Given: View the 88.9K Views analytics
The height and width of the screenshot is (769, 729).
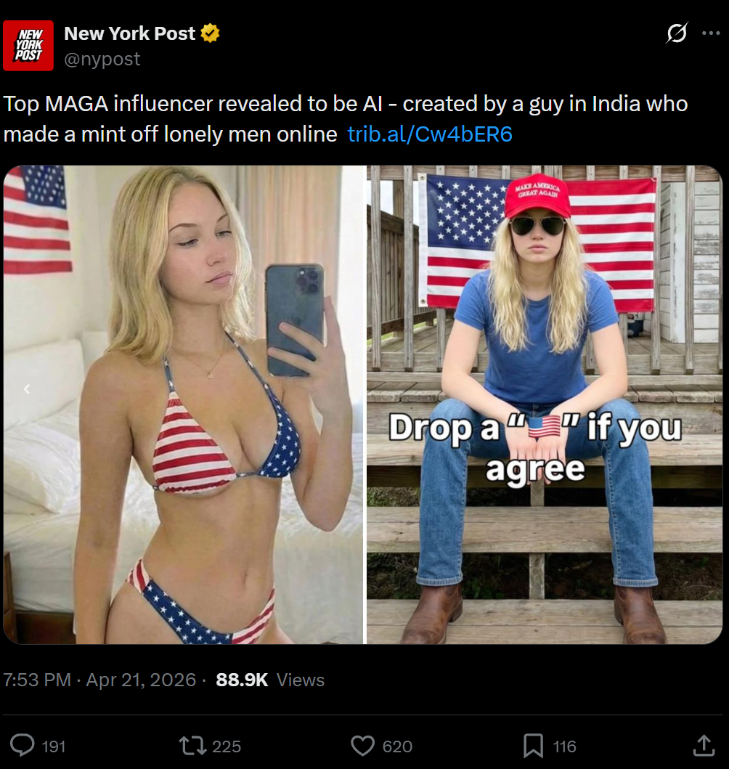Looking at the screenshot, I should pyautogui.click(x=270, y=680).
